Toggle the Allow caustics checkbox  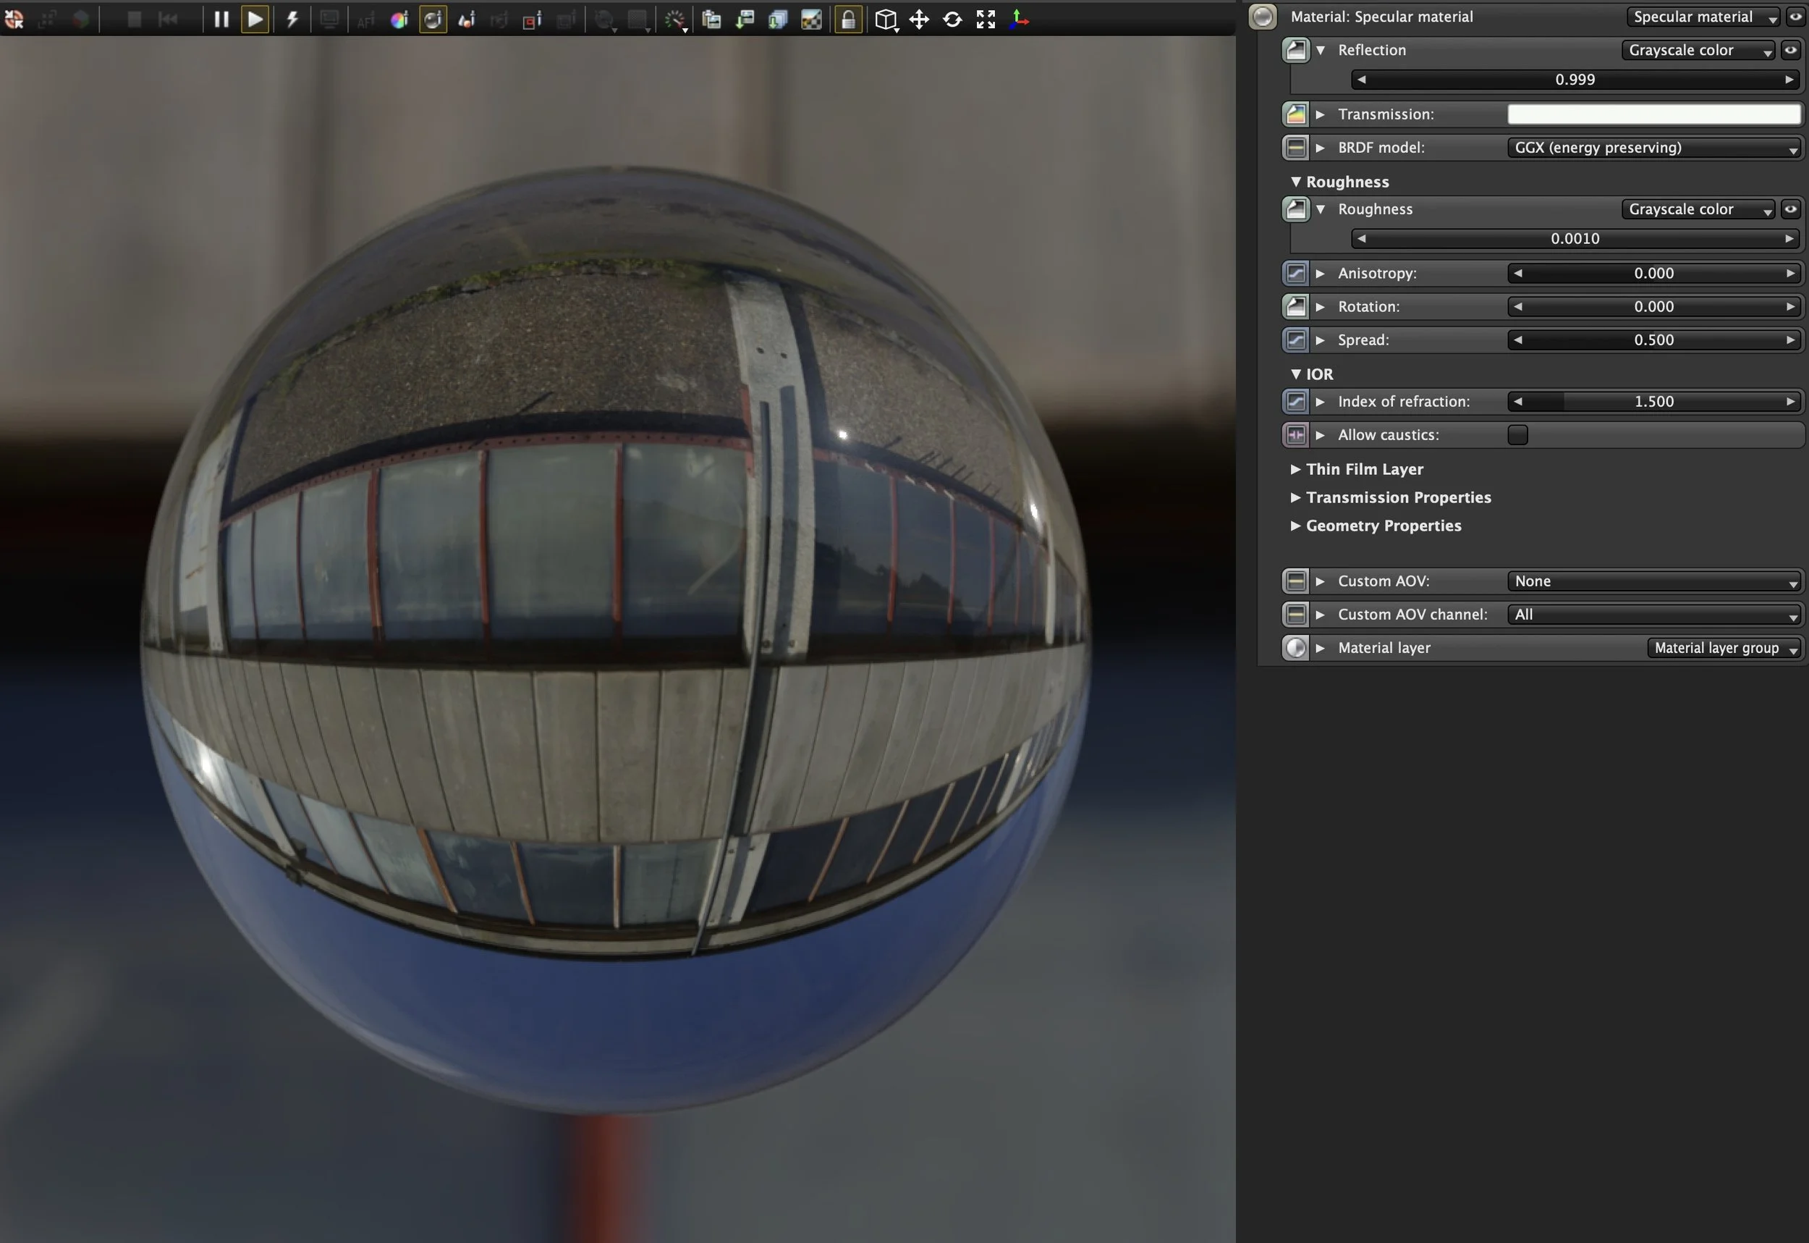1517,434
